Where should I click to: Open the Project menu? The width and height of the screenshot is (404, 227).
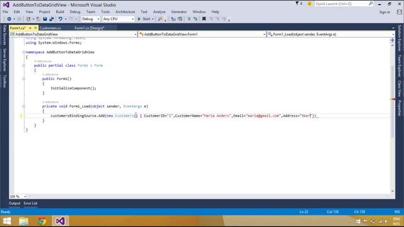point(45,12)
